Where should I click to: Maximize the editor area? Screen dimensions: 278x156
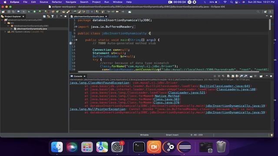click(x=271, y=16)
